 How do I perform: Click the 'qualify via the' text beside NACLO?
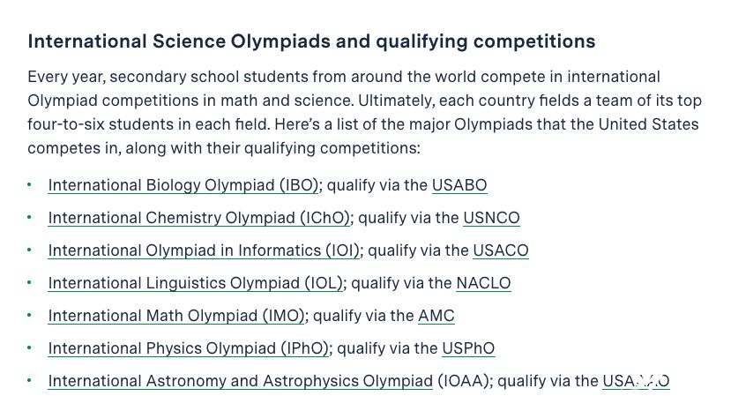[x=401, y=283]
